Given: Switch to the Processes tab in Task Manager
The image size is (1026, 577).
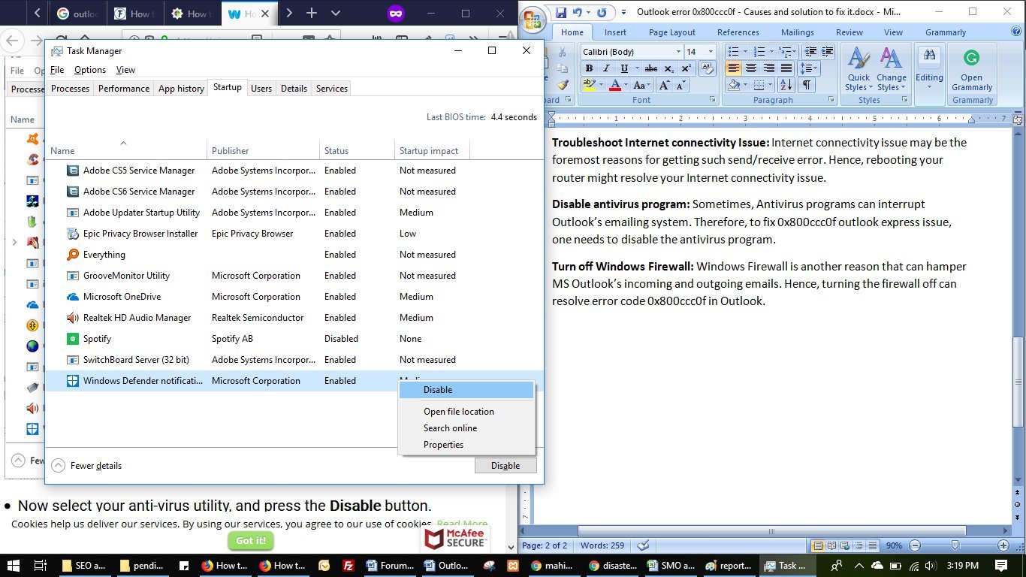Looking at the screenshot, I should 70,89.
